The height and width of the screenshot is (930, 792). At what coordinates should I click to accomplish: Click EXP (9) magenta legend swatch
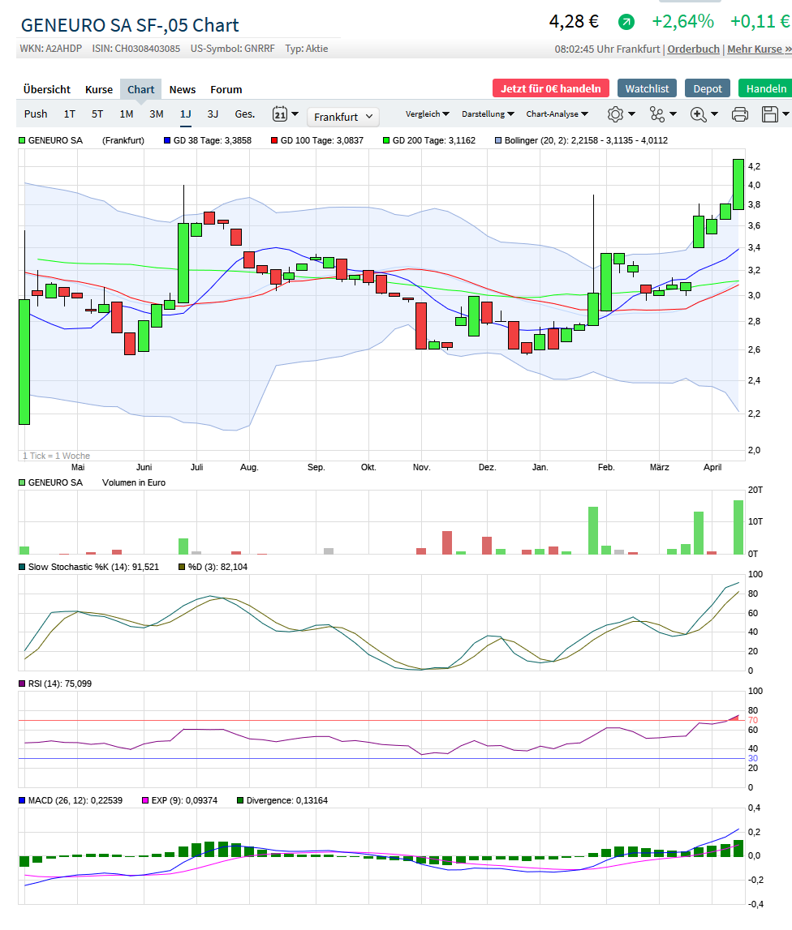(145, 801)
